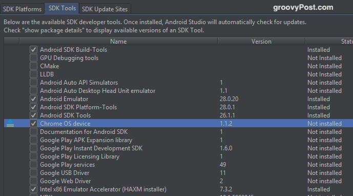
Task: Tick Google Play Instant Development SDK checkbox
Action: [x=33, y=148]
